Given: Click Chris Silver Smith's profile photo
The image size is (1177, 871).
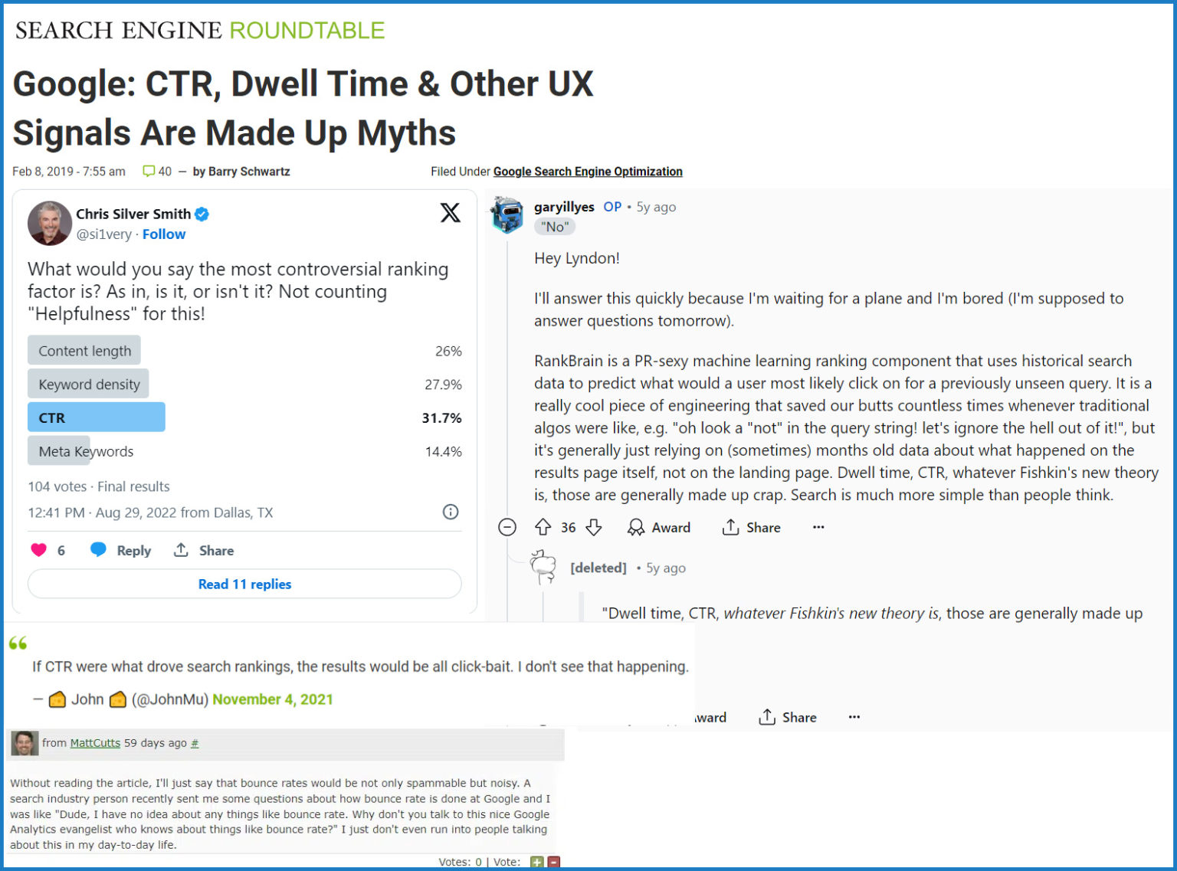Looking at the screenshot, I should [x=49, y=223].
